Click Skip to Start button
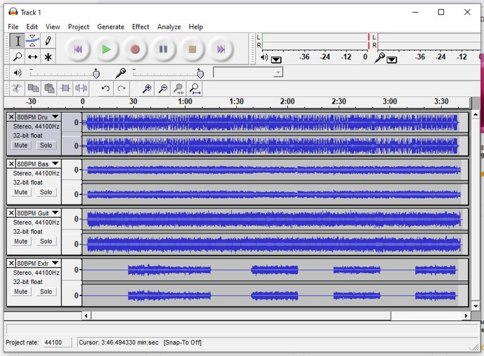 click(x=78, y=49)
